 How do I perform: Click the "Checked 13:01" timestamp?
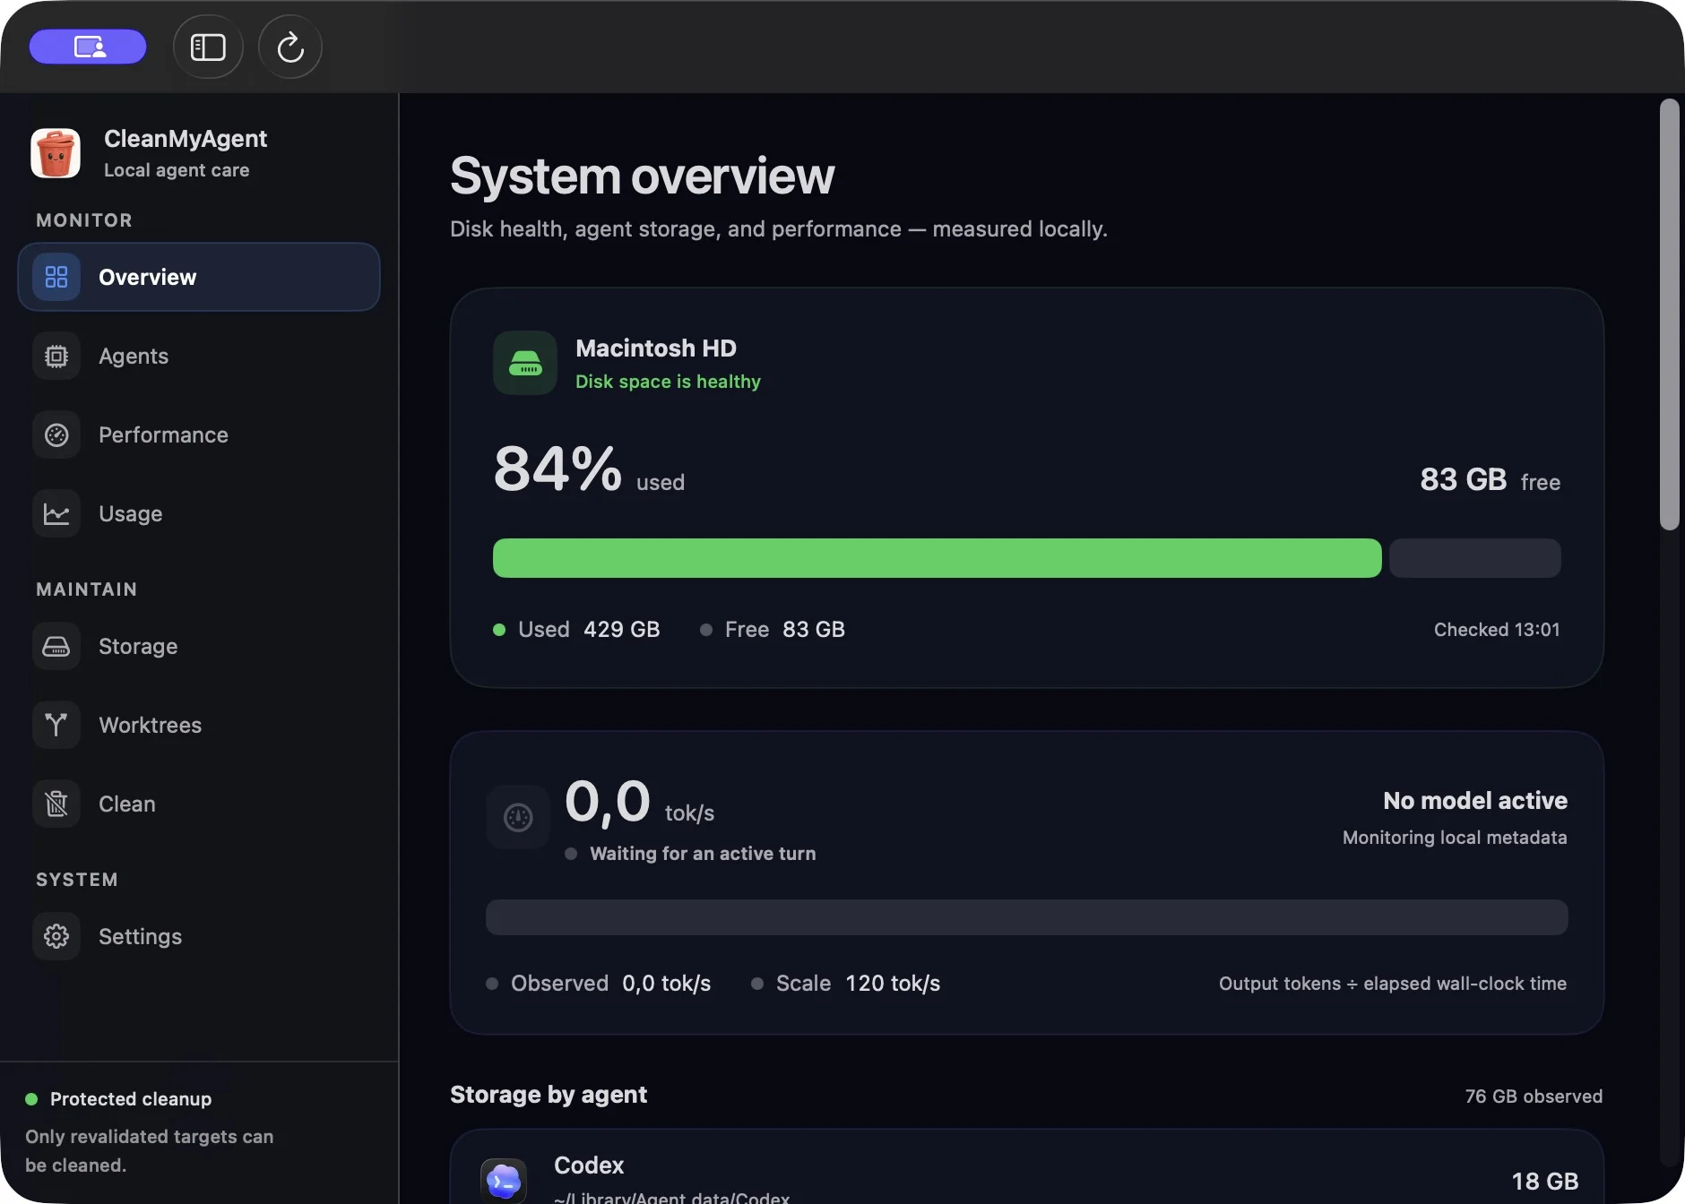1497,630
